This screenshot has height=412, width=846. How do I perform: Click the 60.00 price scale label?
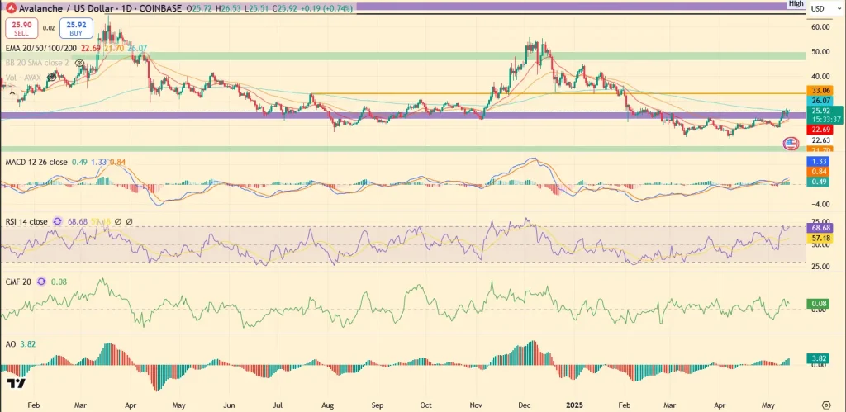click(x=820, y=27)
